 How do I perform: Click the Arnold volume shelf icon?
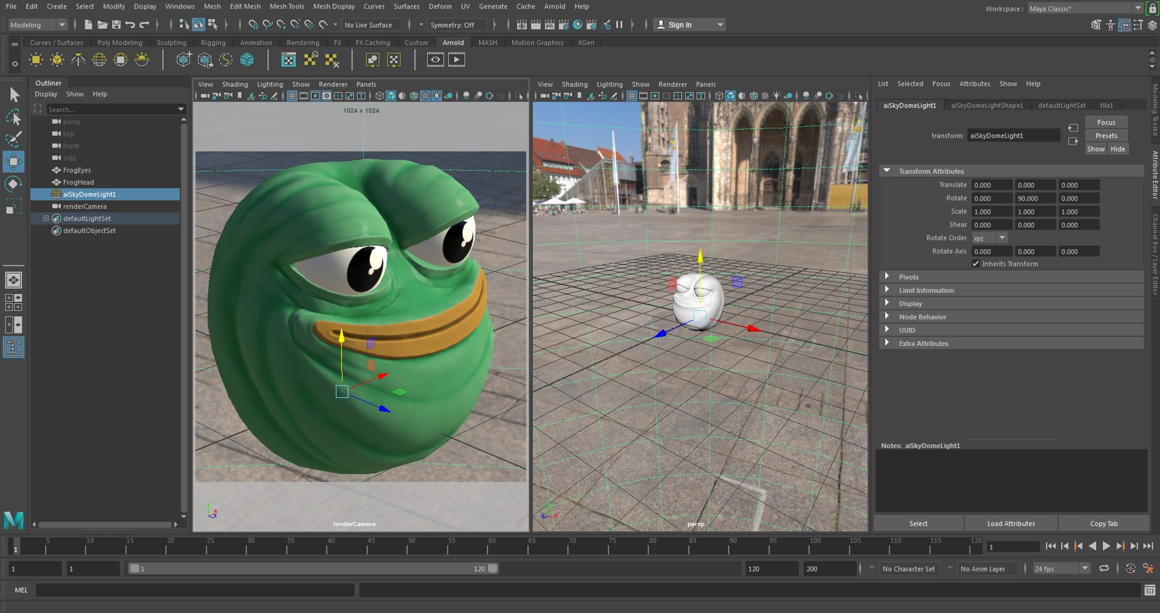(247, 60)
